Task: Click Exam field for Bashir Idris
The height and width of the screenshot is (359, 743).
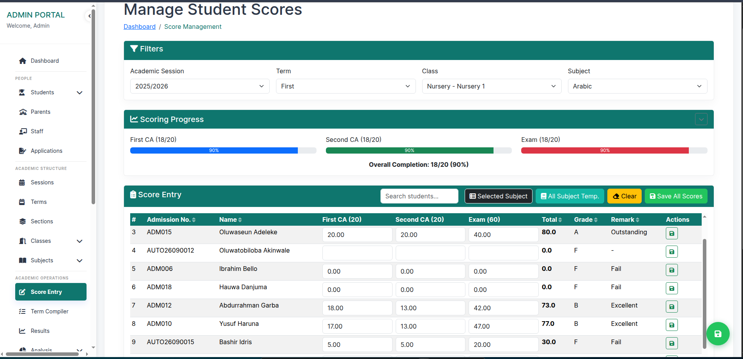Action: (503, 345)
